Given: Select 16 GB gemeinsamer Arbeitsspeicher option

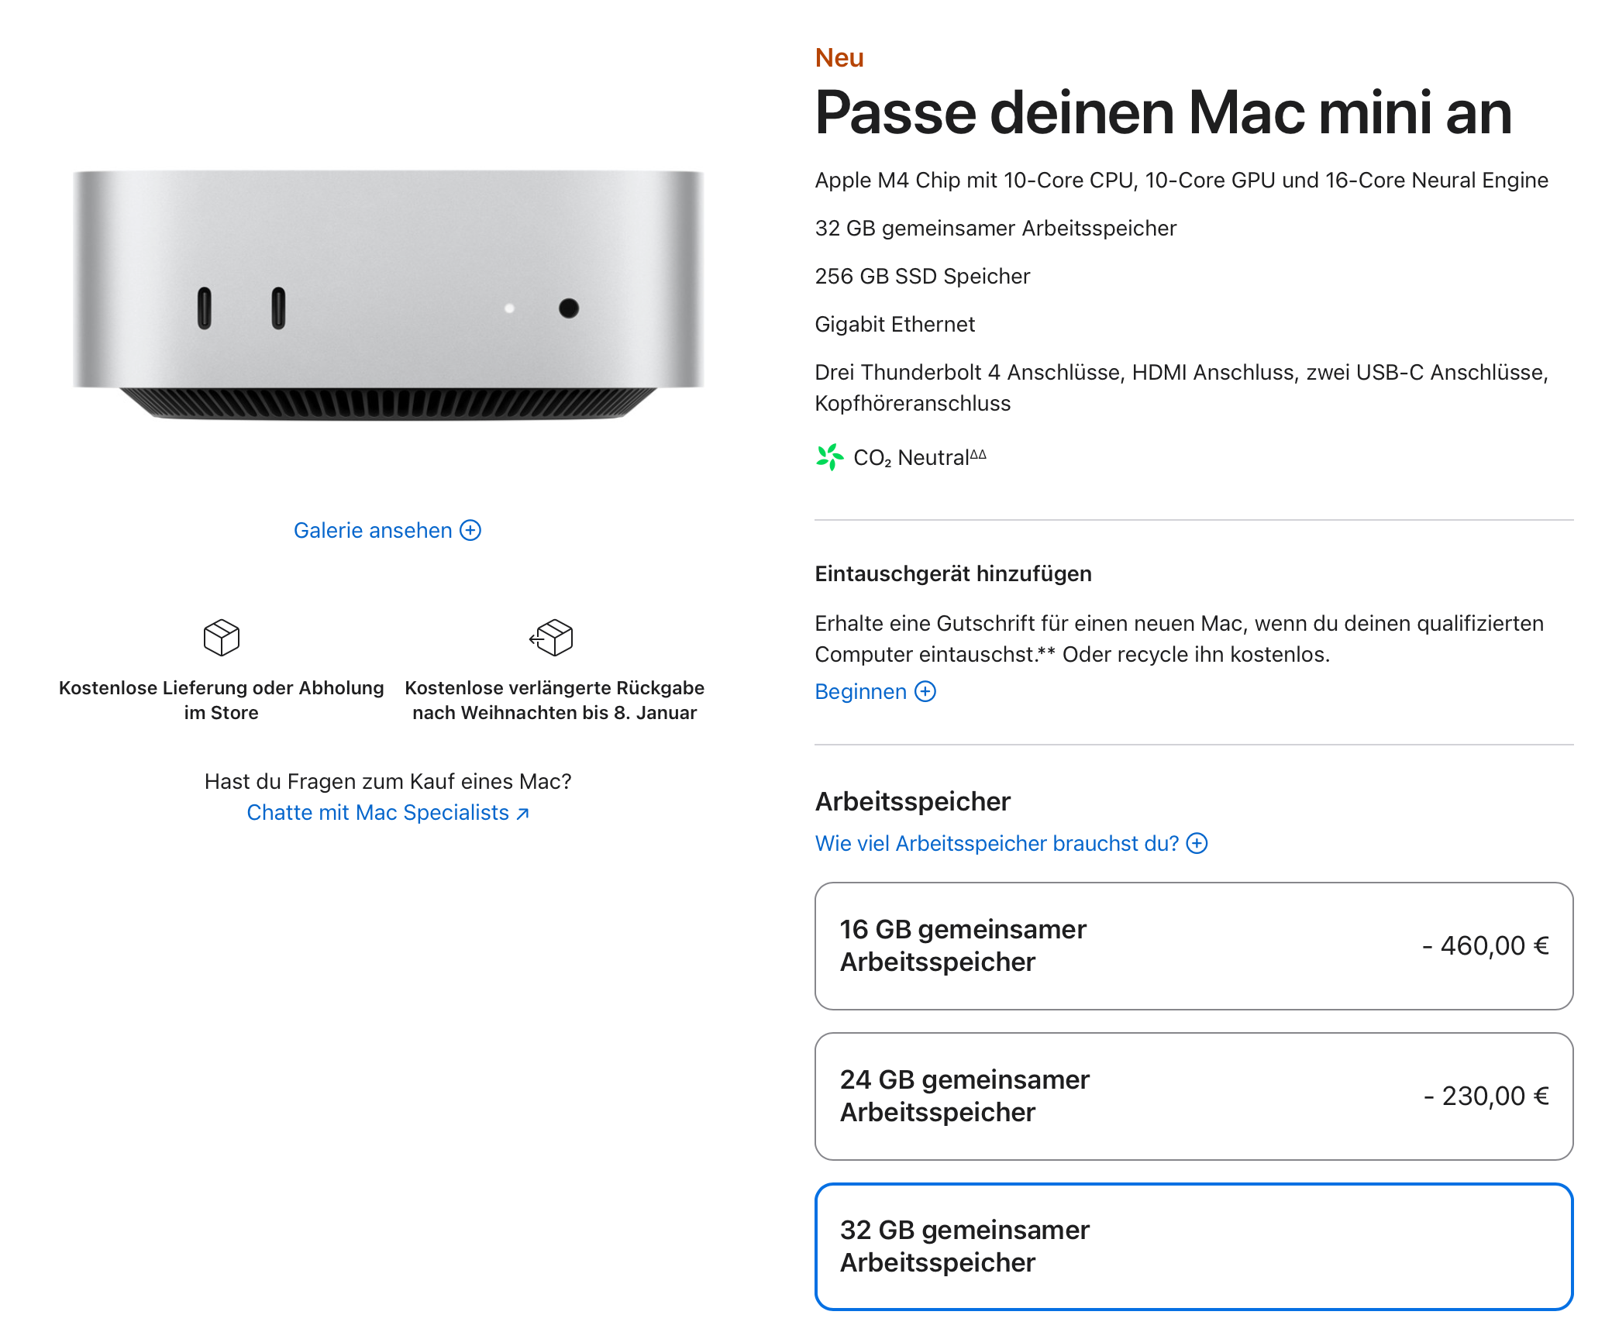Looking at the screenshot, I should pos(1193,945).
